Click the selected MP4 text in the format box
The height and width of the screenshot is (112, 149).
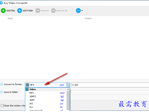32,85
